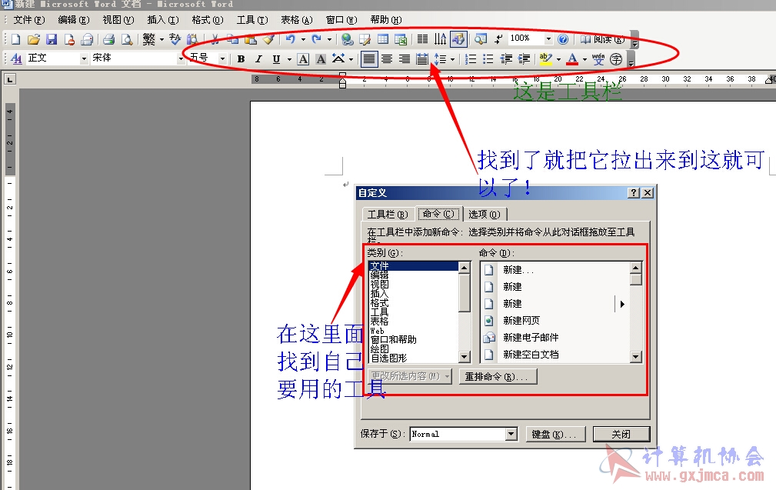Click the Enclose Characters icon
This screenshot has height=490, width=776.
click(x=616, y=59)
